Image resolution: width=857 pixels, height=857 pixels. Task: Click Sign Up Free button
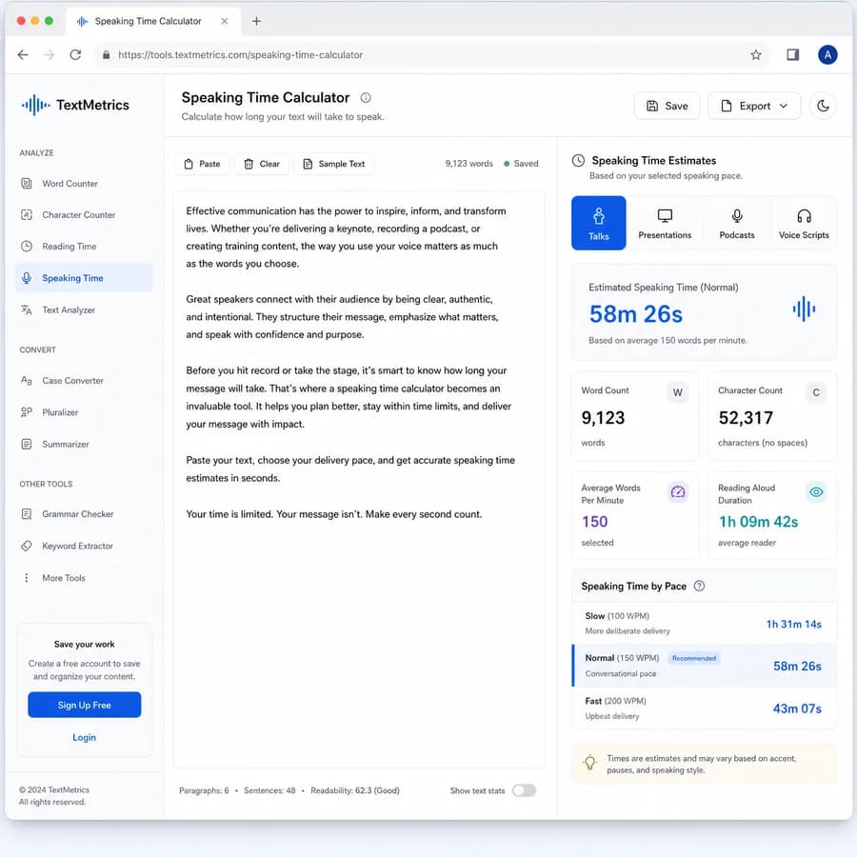pos(84,705)
